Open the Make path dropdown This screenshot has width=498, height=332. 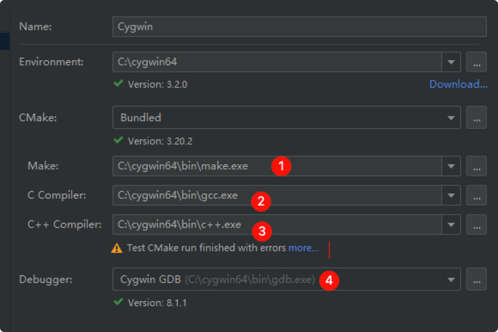click(451, 166)
